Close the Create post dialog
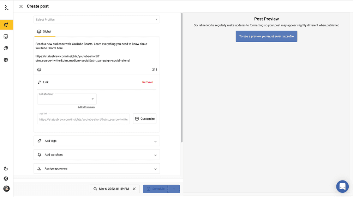The image size is (353, 197). pyautogui.click(x=21, y=6)
